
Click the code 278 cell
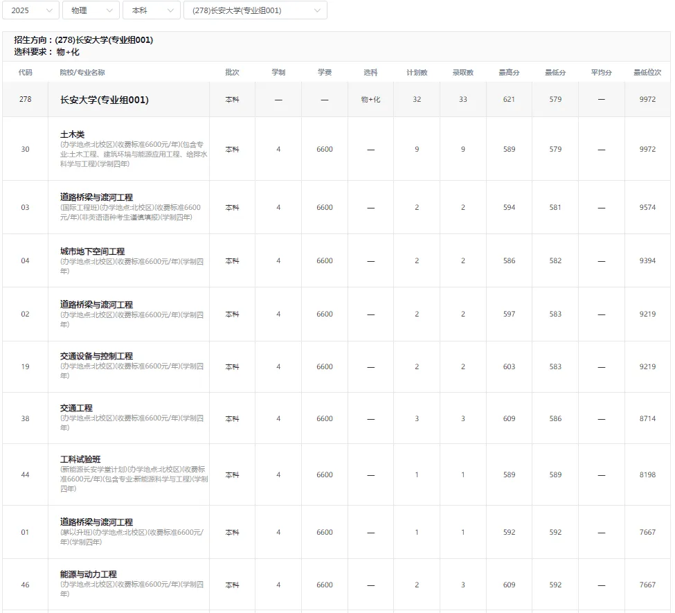(26, 100)
